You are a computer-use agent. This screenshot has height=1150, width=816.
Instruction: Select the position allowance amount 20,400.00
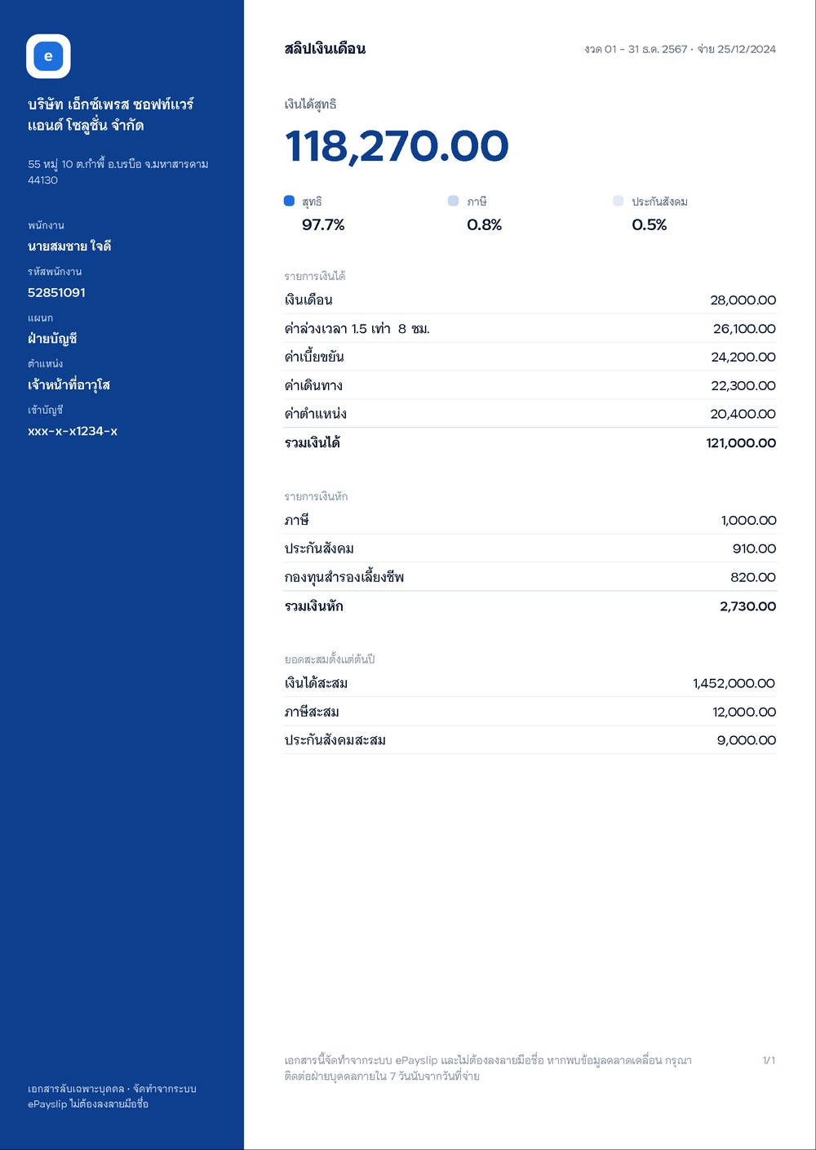[x=743, y=415]
